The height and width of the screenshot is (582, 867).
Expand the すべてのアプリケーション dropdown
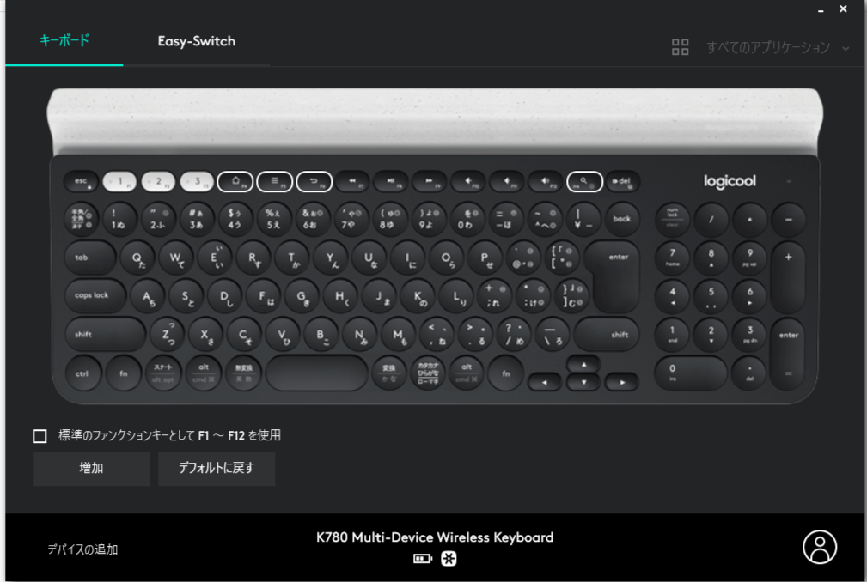pyautogui.click(x=778, y=47)
